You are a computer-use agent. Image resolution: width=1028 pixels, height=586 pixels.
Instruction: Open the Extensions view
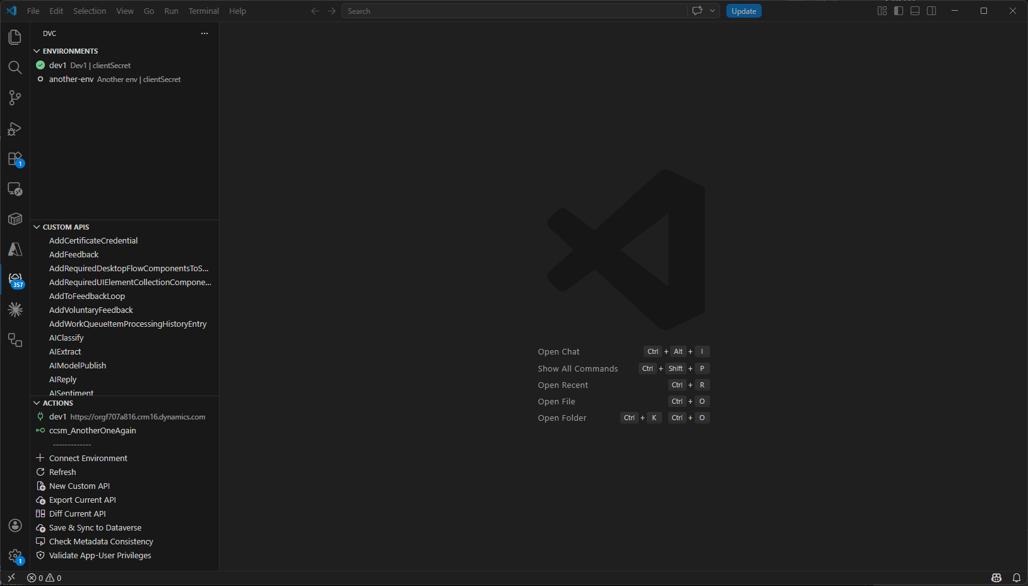(15, 159)
